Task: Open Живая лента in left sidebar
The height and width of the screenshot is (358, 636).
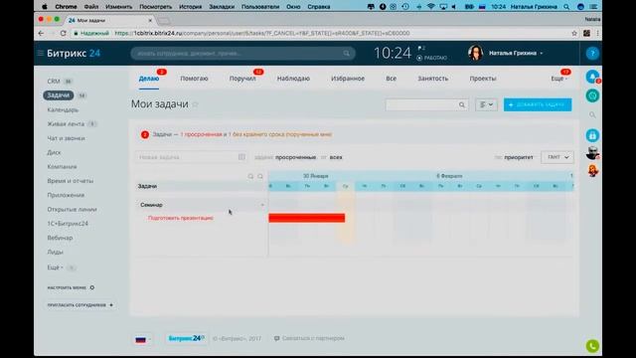Action: click(x=66, y=123)
